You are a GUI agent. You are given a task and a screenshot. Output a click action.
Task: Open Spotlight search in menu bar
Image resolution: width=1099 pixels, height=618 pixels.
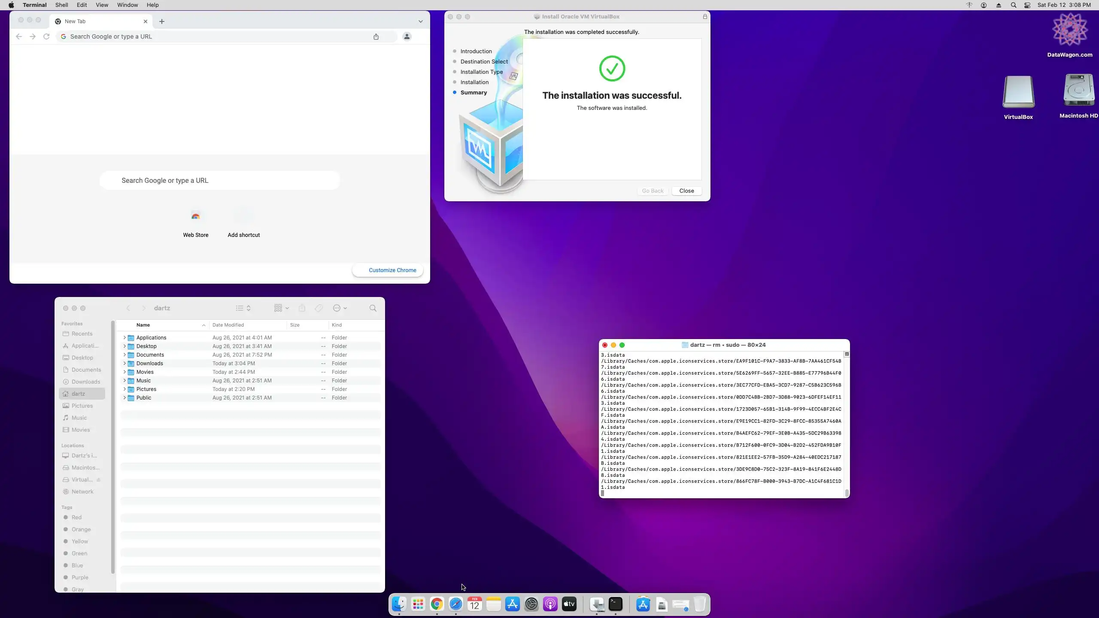pos(1013,5)
